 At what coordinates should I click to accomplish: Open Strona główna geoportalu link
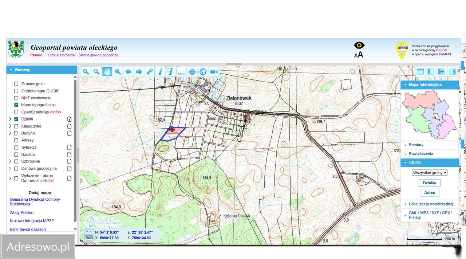click(99, 55)
